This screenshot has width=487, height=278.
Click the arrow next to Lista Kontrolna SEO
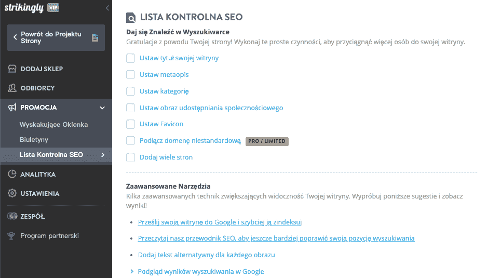[x=103, y=154]
